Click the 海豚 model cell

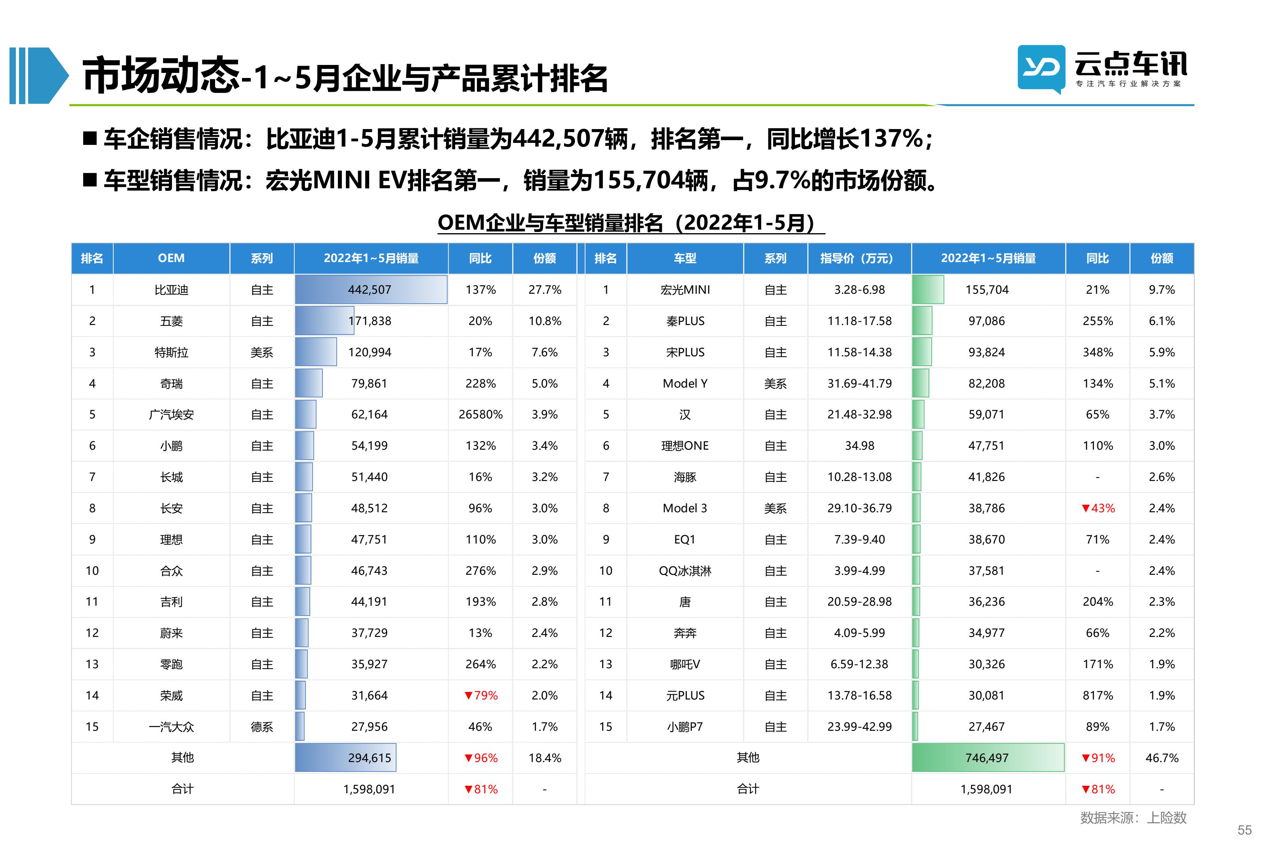[x=685, y=477]
